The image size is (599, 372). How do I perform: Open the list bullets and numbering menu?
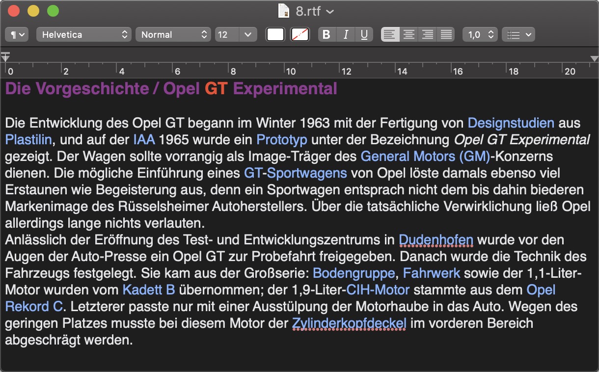pos(518,34)
